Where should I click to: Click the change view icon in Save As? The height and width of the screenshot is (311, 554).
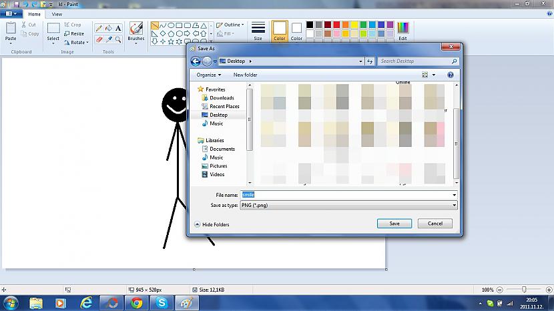[425, 75]
